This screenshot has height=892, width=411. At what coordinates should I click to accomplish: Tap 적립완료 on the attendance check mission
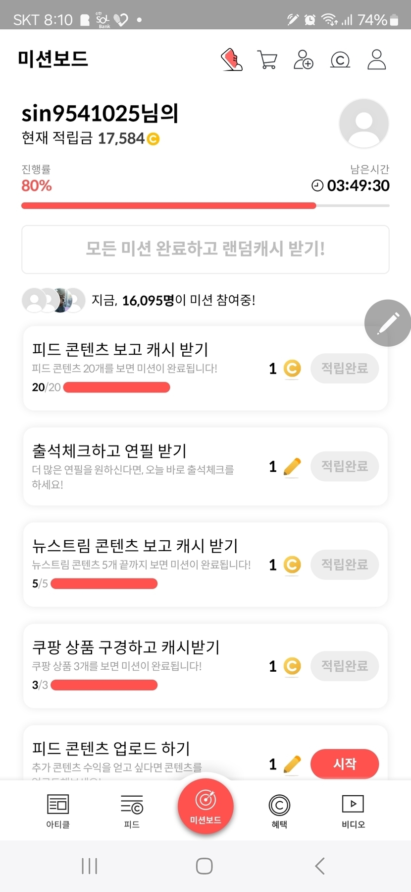click(x=345, y=466)
